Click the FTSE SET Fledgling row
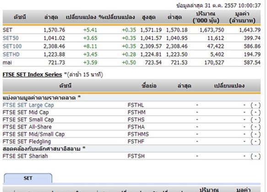This screenshot has width=267, height=192. click(131, 142)
